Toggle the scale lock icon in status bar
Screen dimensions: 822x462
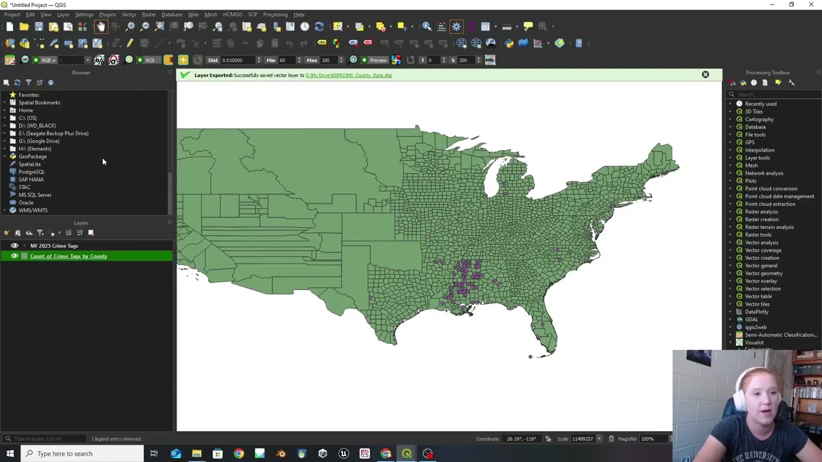coord(611,439)
